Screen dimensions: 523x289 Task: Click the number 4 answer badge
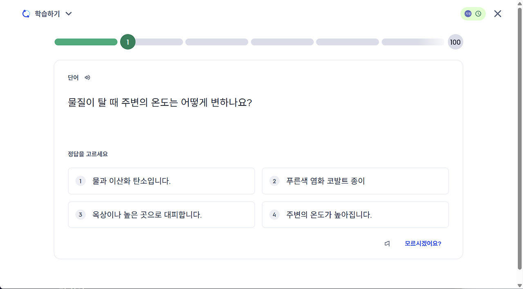click(274, 215)
